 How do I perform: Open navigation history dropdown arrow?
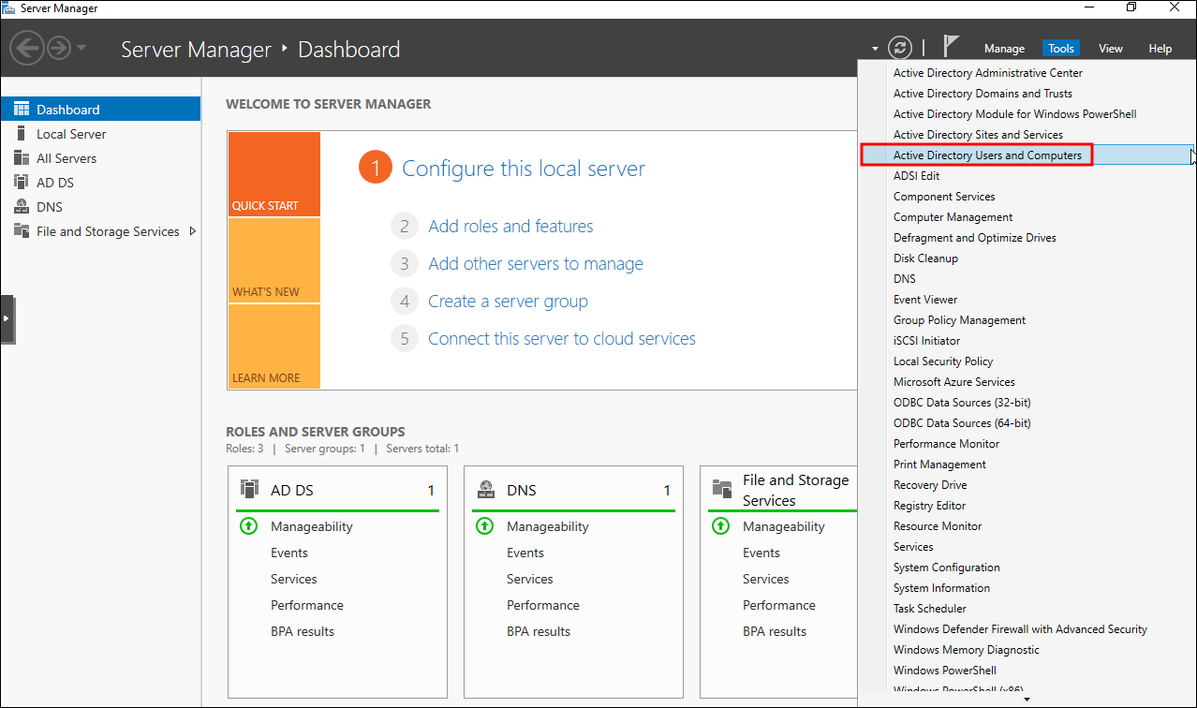tap(82, 48)
